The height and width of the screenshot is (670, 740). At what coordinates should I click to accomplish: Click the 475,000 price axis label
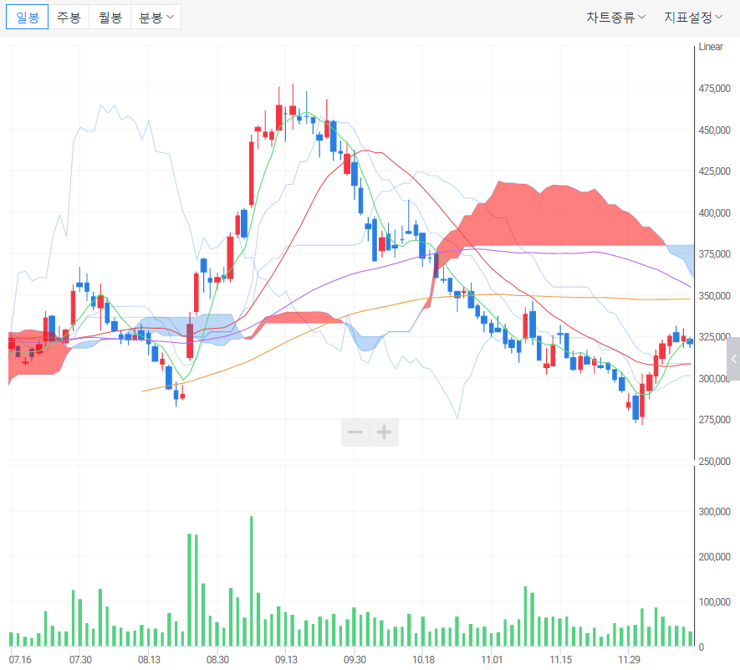point(715,89)
